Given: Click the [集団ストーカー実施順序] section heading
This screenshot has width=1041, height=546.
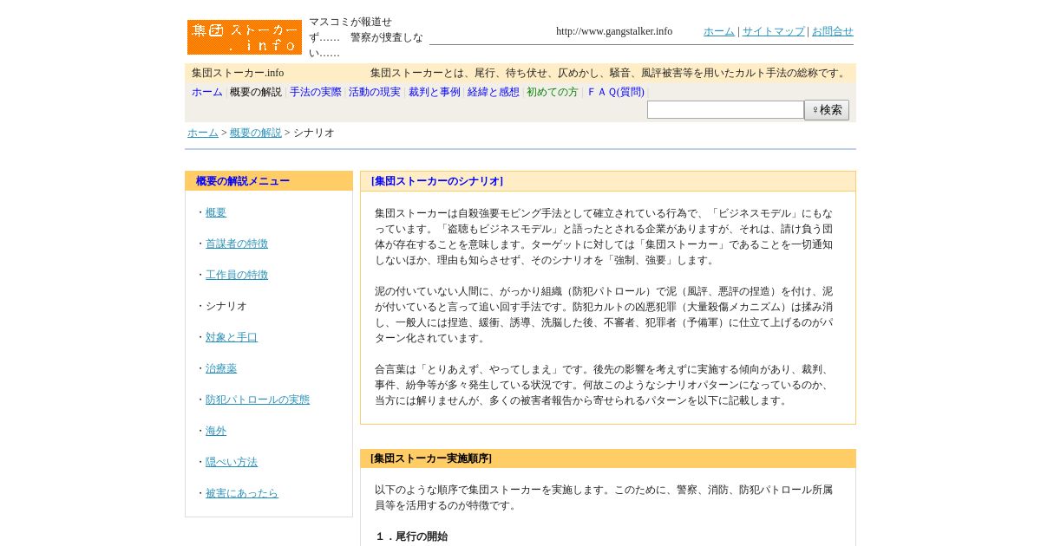Looking at the screenshot, I should coord(431,458).
